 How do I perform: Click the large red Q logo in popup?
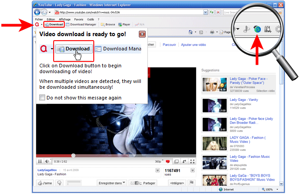(44, 49)
